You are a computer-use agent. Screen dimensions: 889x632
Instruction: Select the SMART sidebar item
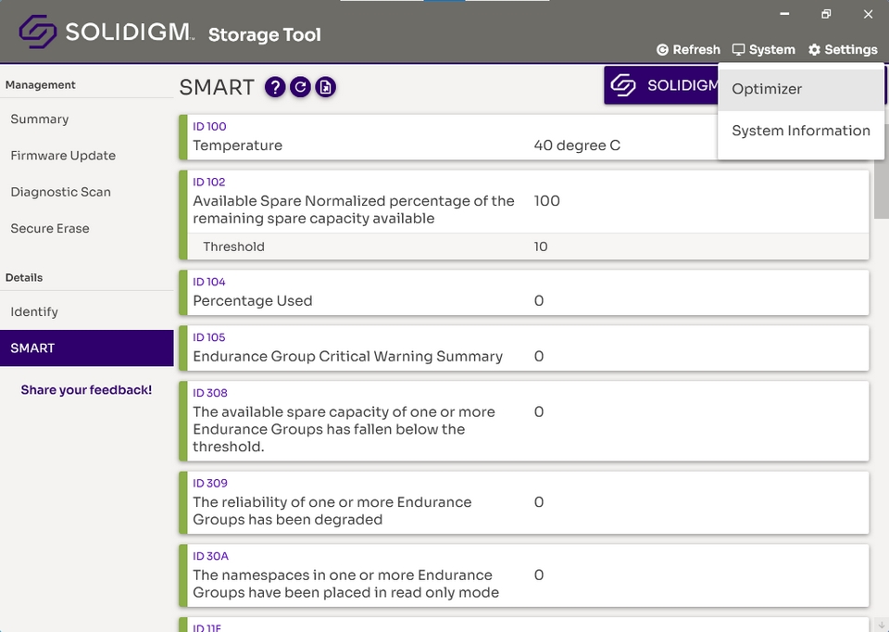[x=87, y=348]
